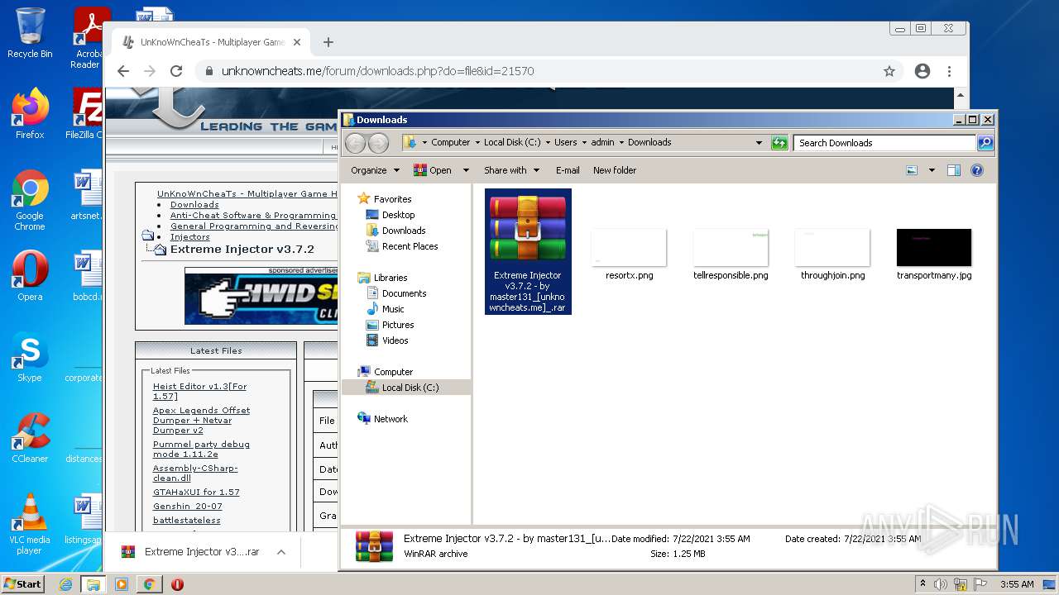Screen dimensions: 1059x595
Task: Click the Internet Explorer taskbar icon
Action: pos(66,584)
